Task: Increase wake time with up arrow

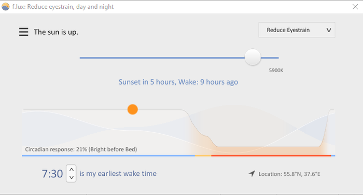Action: click(72, 170)
